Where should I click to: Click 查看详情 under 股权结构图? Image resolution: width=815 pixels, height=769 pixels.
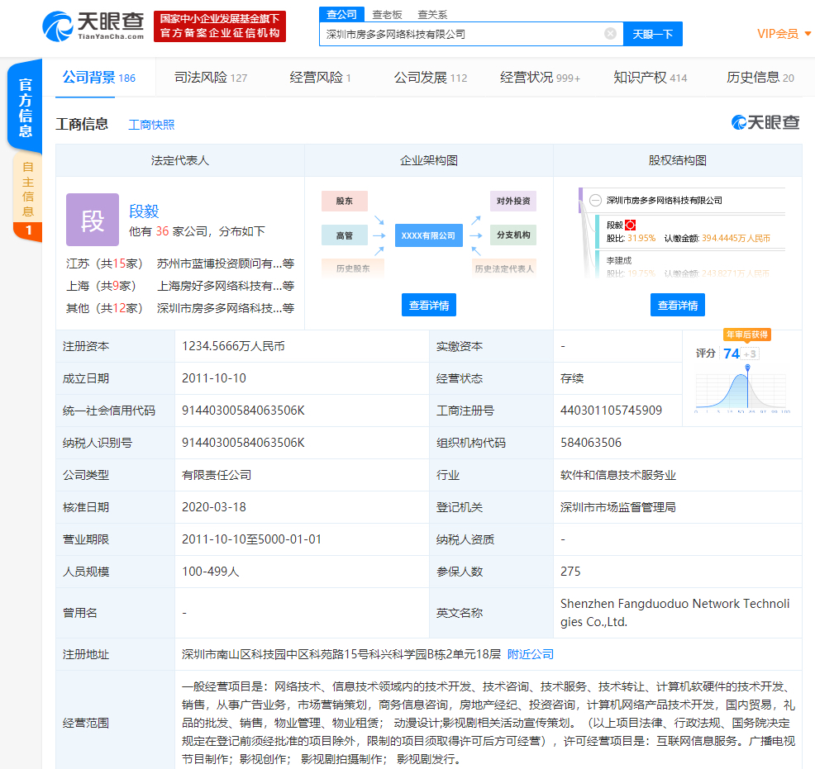678,305
